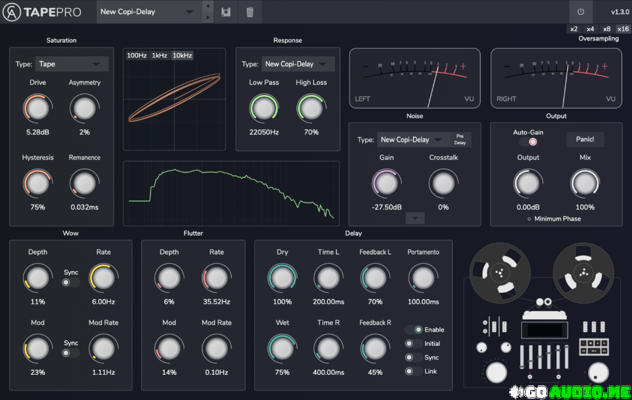The height and width of the screenshot is (400, 632).
Task: Save the current preset with floppy icon
Action: click(226, 12)
